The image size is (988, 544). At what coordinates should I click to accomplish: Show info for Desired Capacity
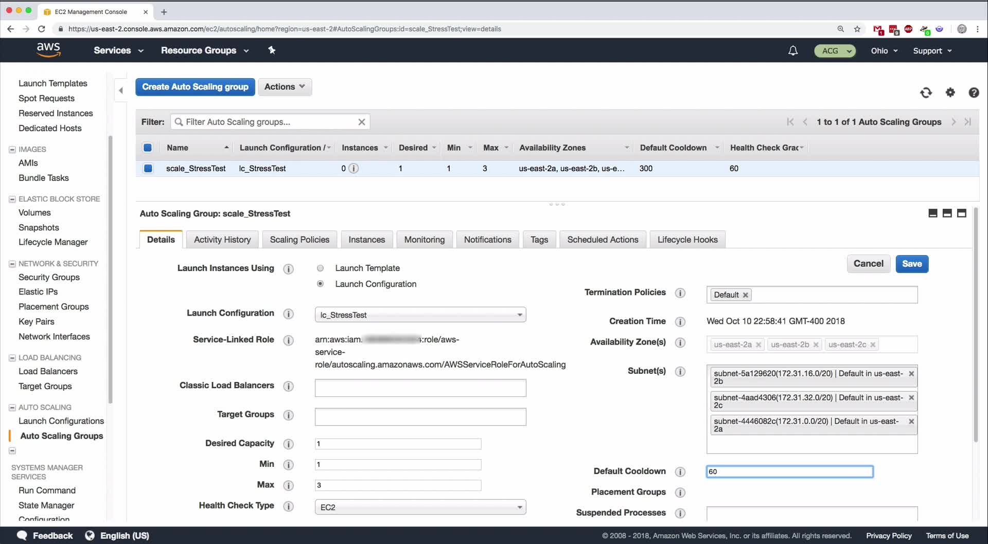289,444
